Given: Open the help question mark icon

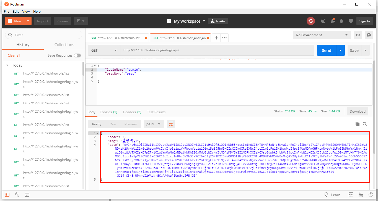Looking at the screenshot, I should [371, 195].
